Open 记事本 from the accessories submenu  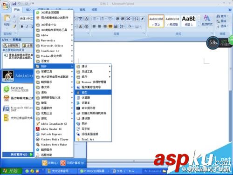93,103
